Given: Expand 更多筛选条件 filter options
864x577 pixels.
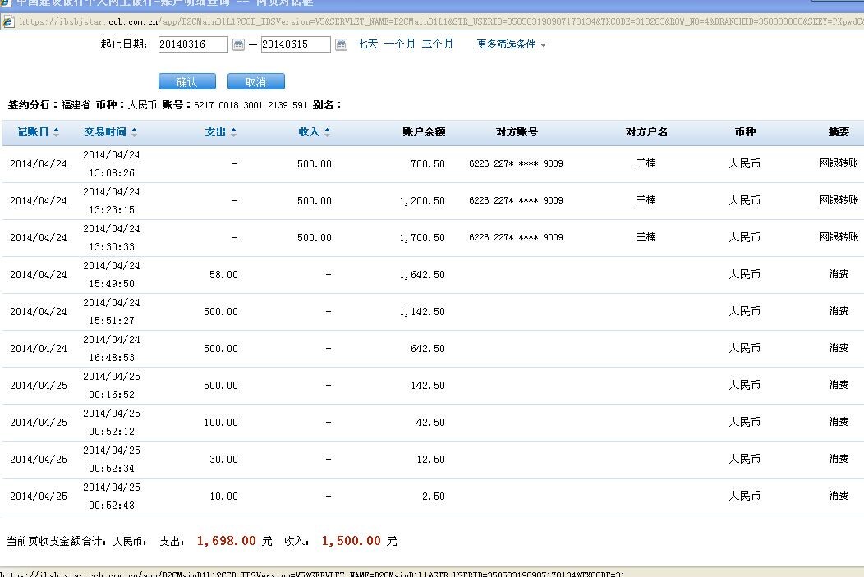Looking at the screenshot, I should coord(511,44).
